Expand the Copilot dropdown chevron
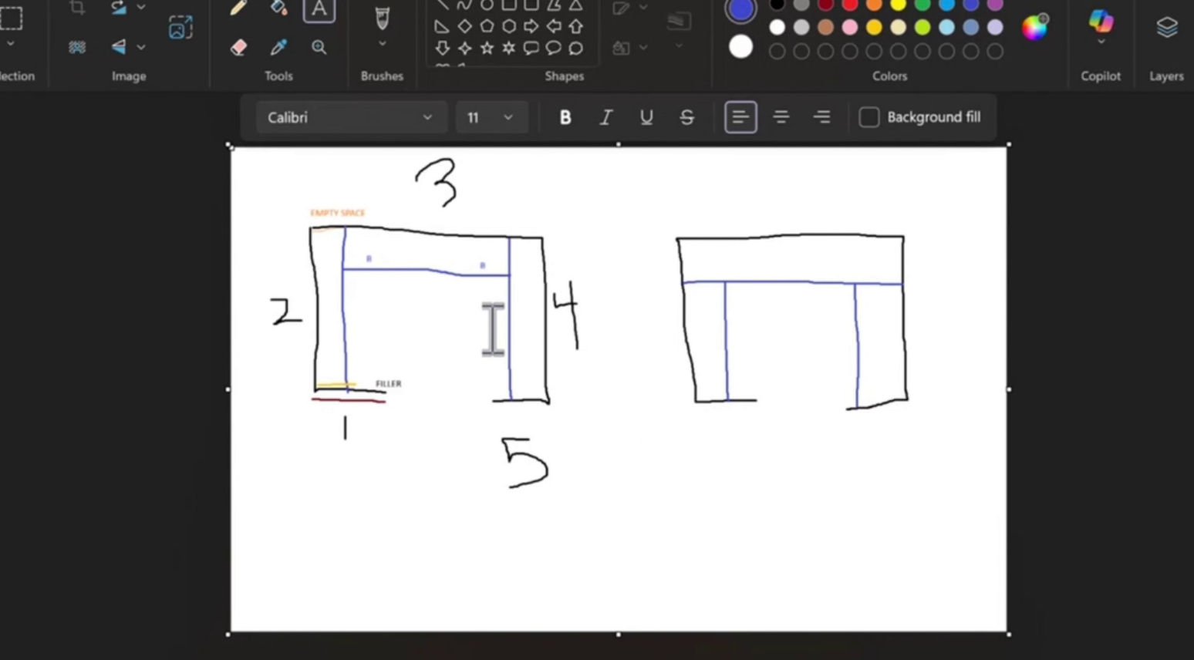1194x660 pixels. [x=1101, y=42]
